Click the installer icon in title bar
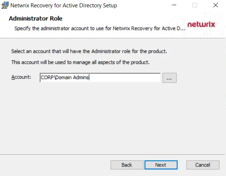This screenshot has height=176, width=226. coord(5,5)
